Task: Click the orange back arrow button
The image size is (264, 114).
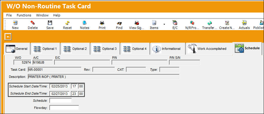Action: [x=8, y=37]
